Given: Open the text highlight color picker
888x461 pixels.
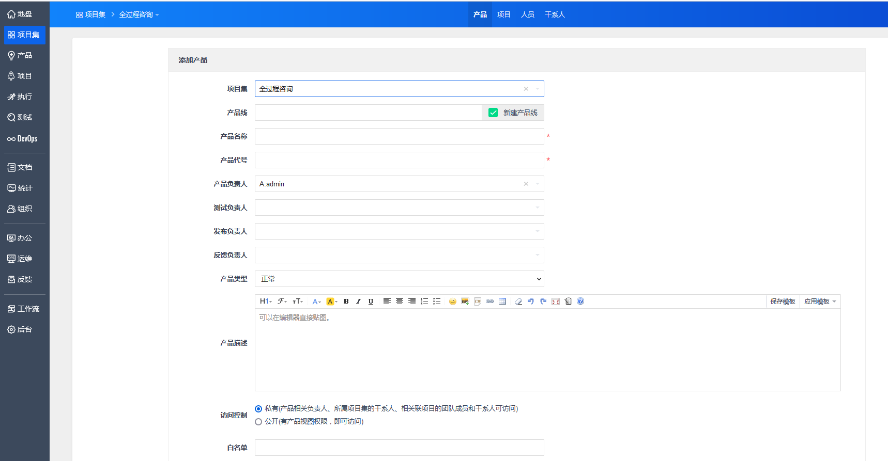Looking at the screenshot, I should pos(331,301).
